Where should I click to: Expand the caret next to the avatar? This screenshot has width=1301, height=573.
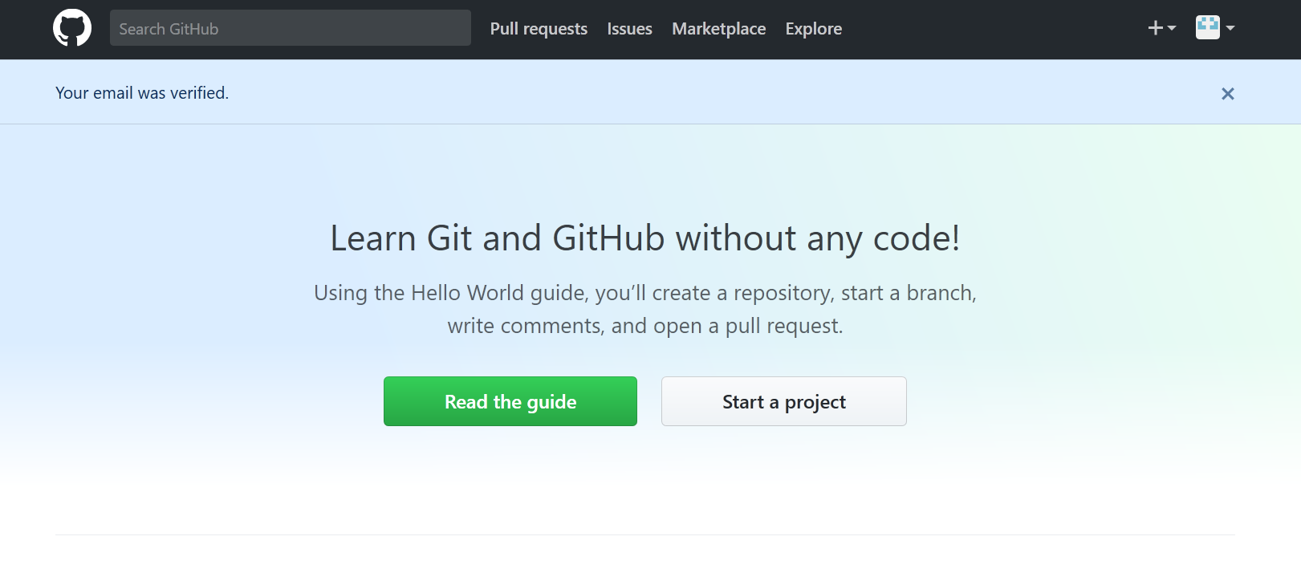(x=1230, y=28)
